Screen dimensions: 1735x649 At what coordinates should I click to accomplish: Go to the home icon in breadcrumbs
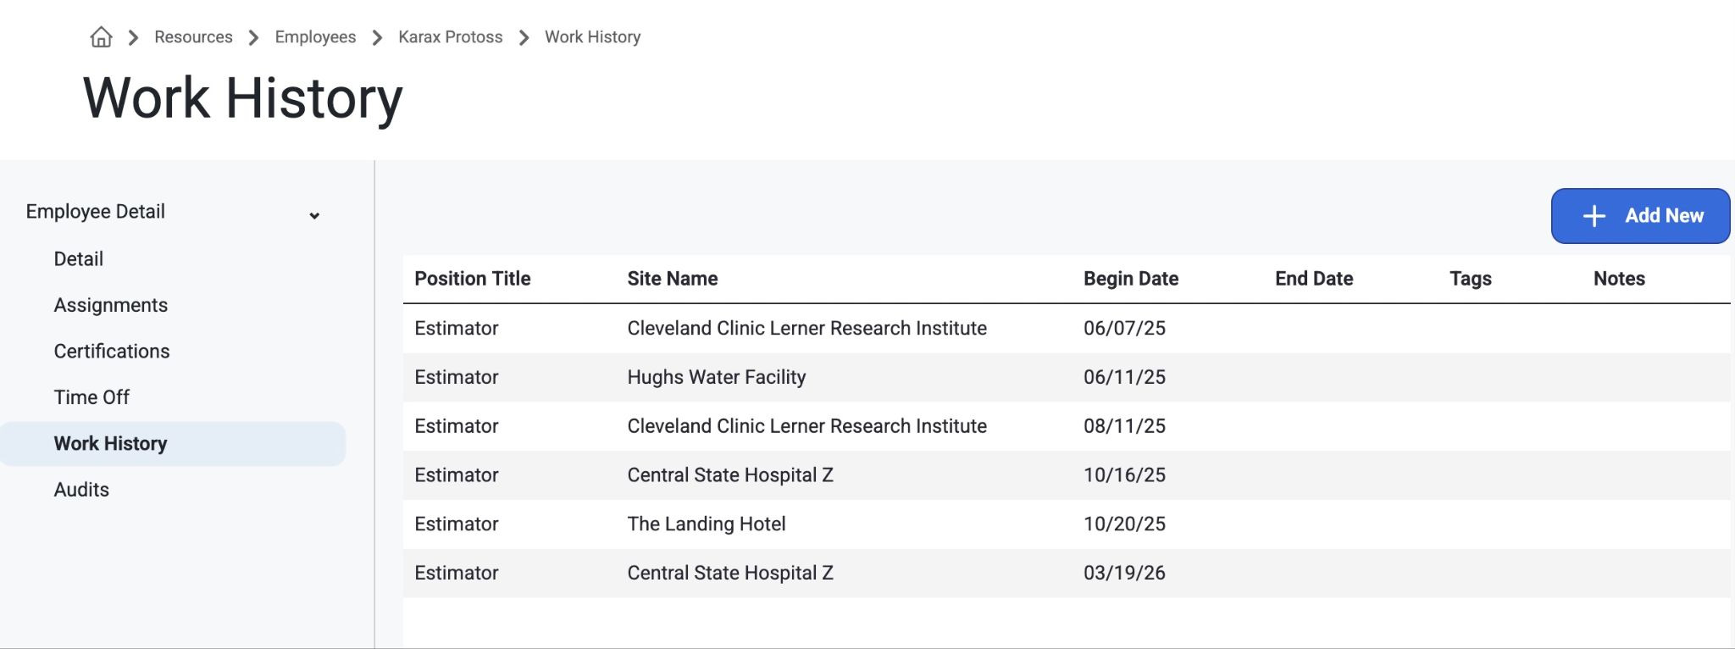tap(101, 37)
